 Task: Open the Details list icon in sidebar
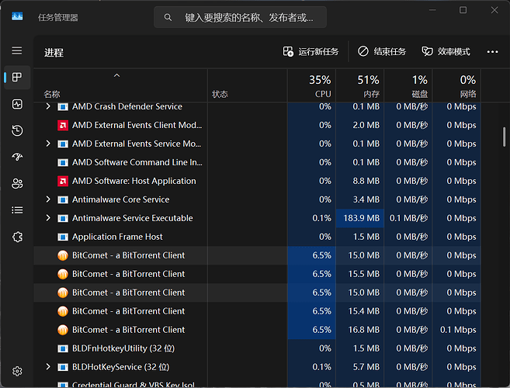pos(17,210)
